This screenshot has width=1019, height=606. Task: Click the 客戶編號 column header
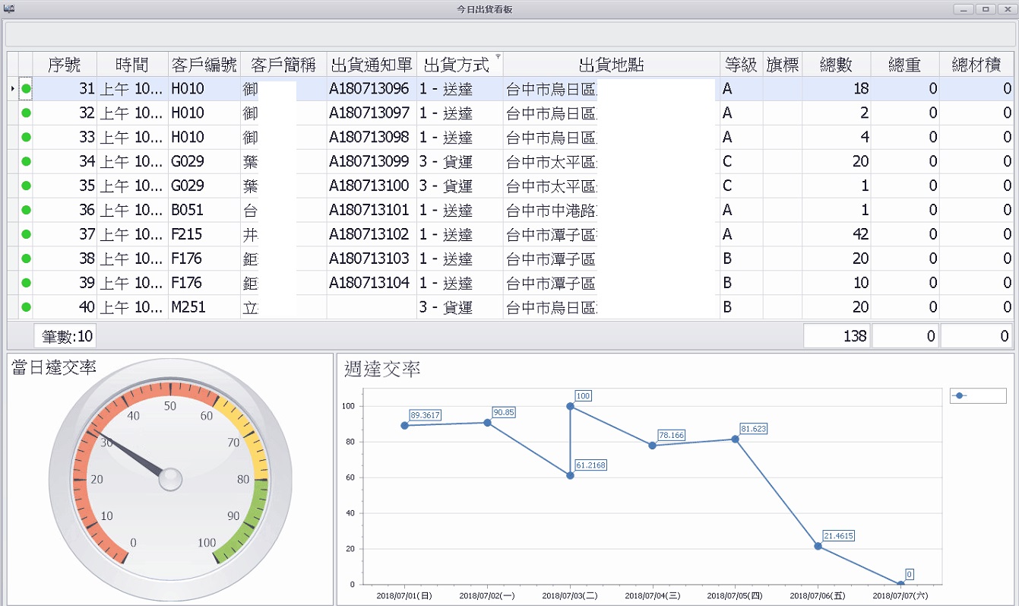click(204, 65)
